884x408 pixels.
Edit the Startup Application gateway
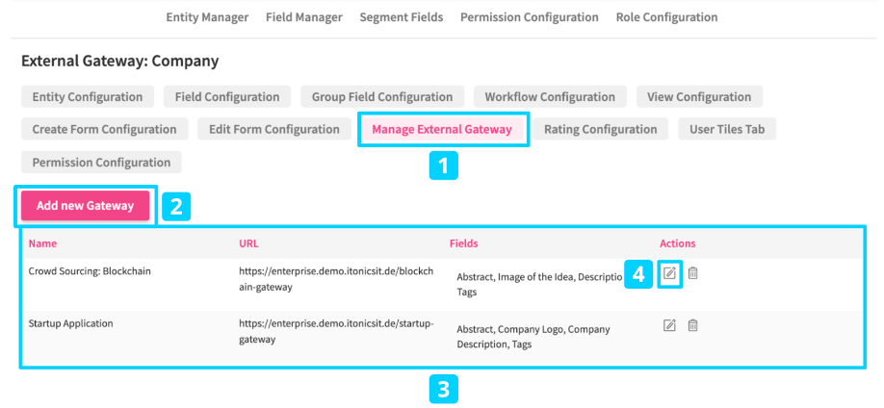point(669,326)
